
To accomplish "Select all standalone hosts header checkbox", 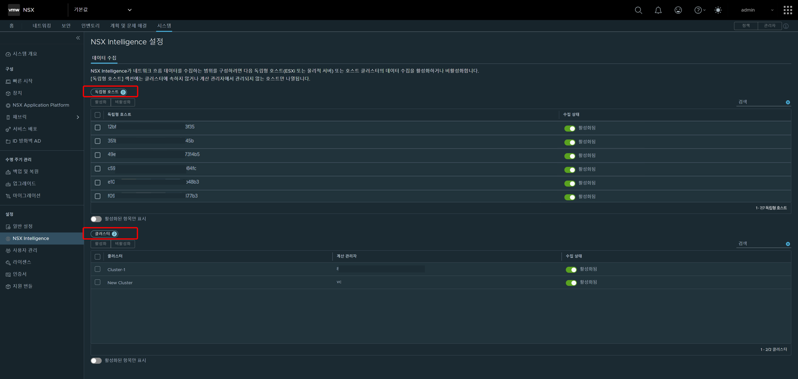I will pos(98,115).
